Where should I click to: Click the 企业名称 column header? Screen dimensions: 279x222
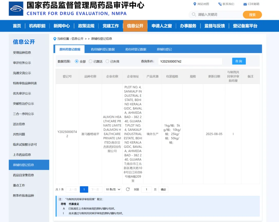point(112,76)
